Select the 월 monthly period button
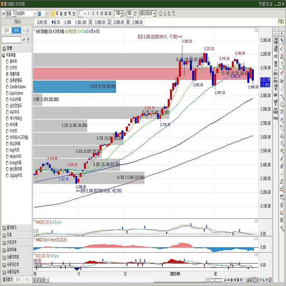 61,13
